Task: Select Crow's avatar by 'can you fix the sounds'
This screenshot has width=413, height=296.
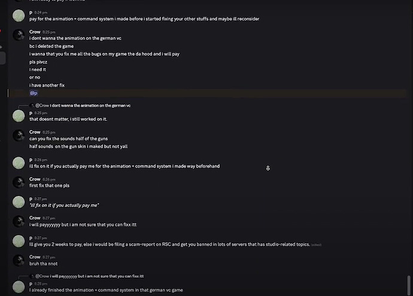Action: (19, 135)
